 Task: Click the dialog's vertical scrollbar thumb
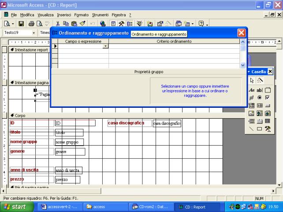pyautogui.click(x=243, y=48)
